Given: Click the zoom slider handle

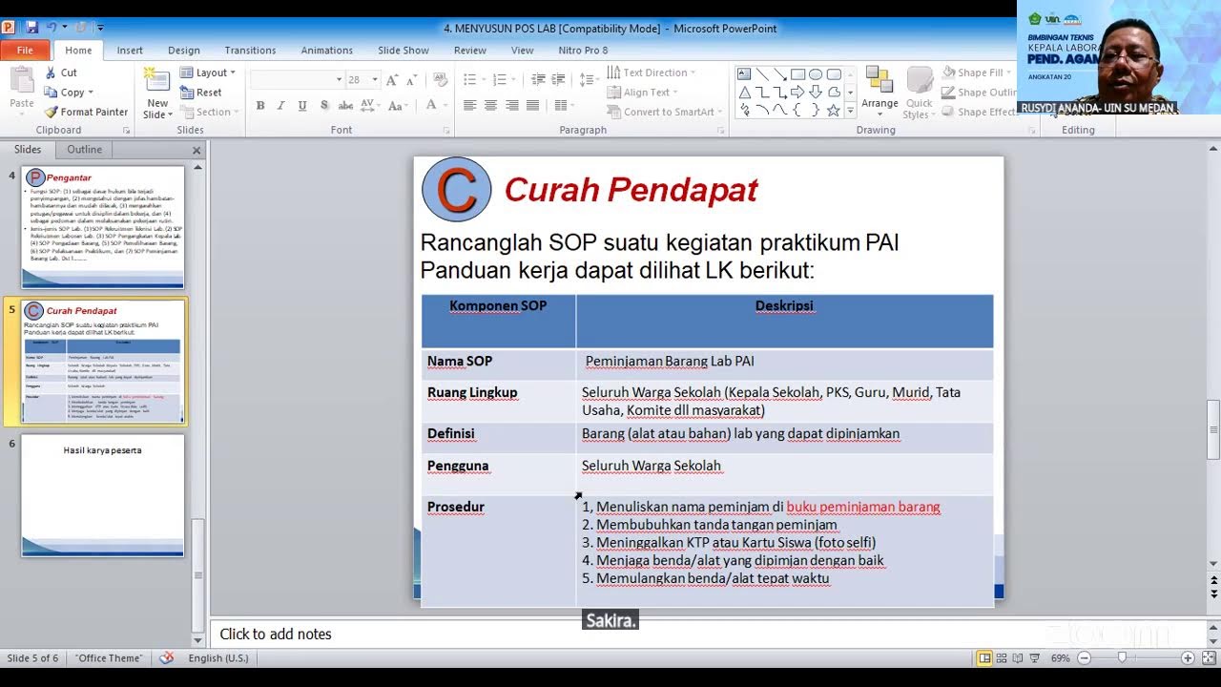Looking at the screenshot, I should click(x=1122, y=657).
